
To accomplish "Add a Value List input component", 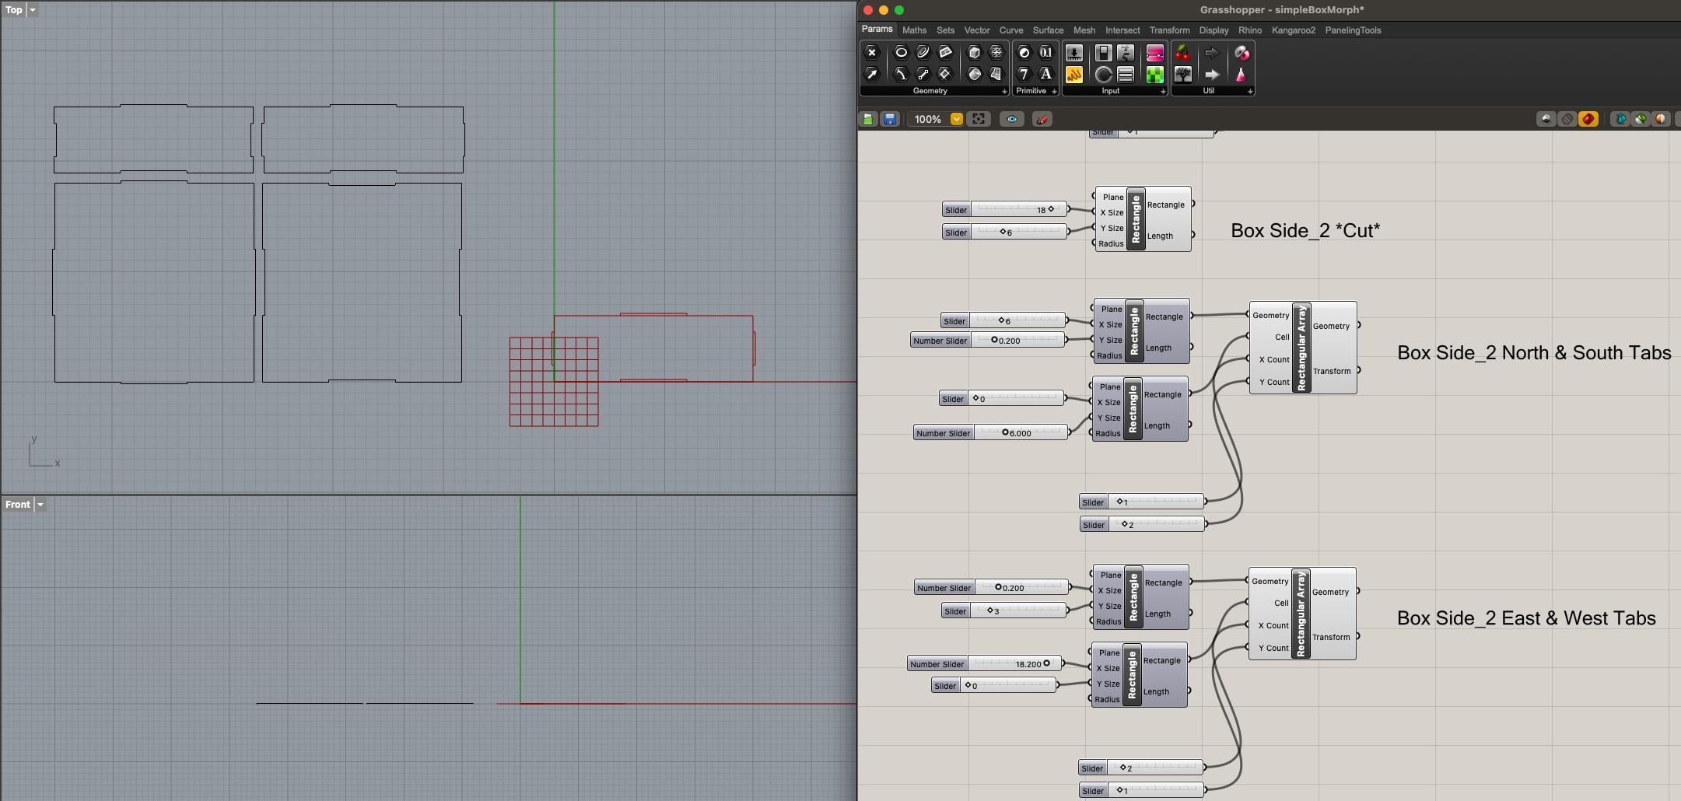I will (x=1126, y=75).
